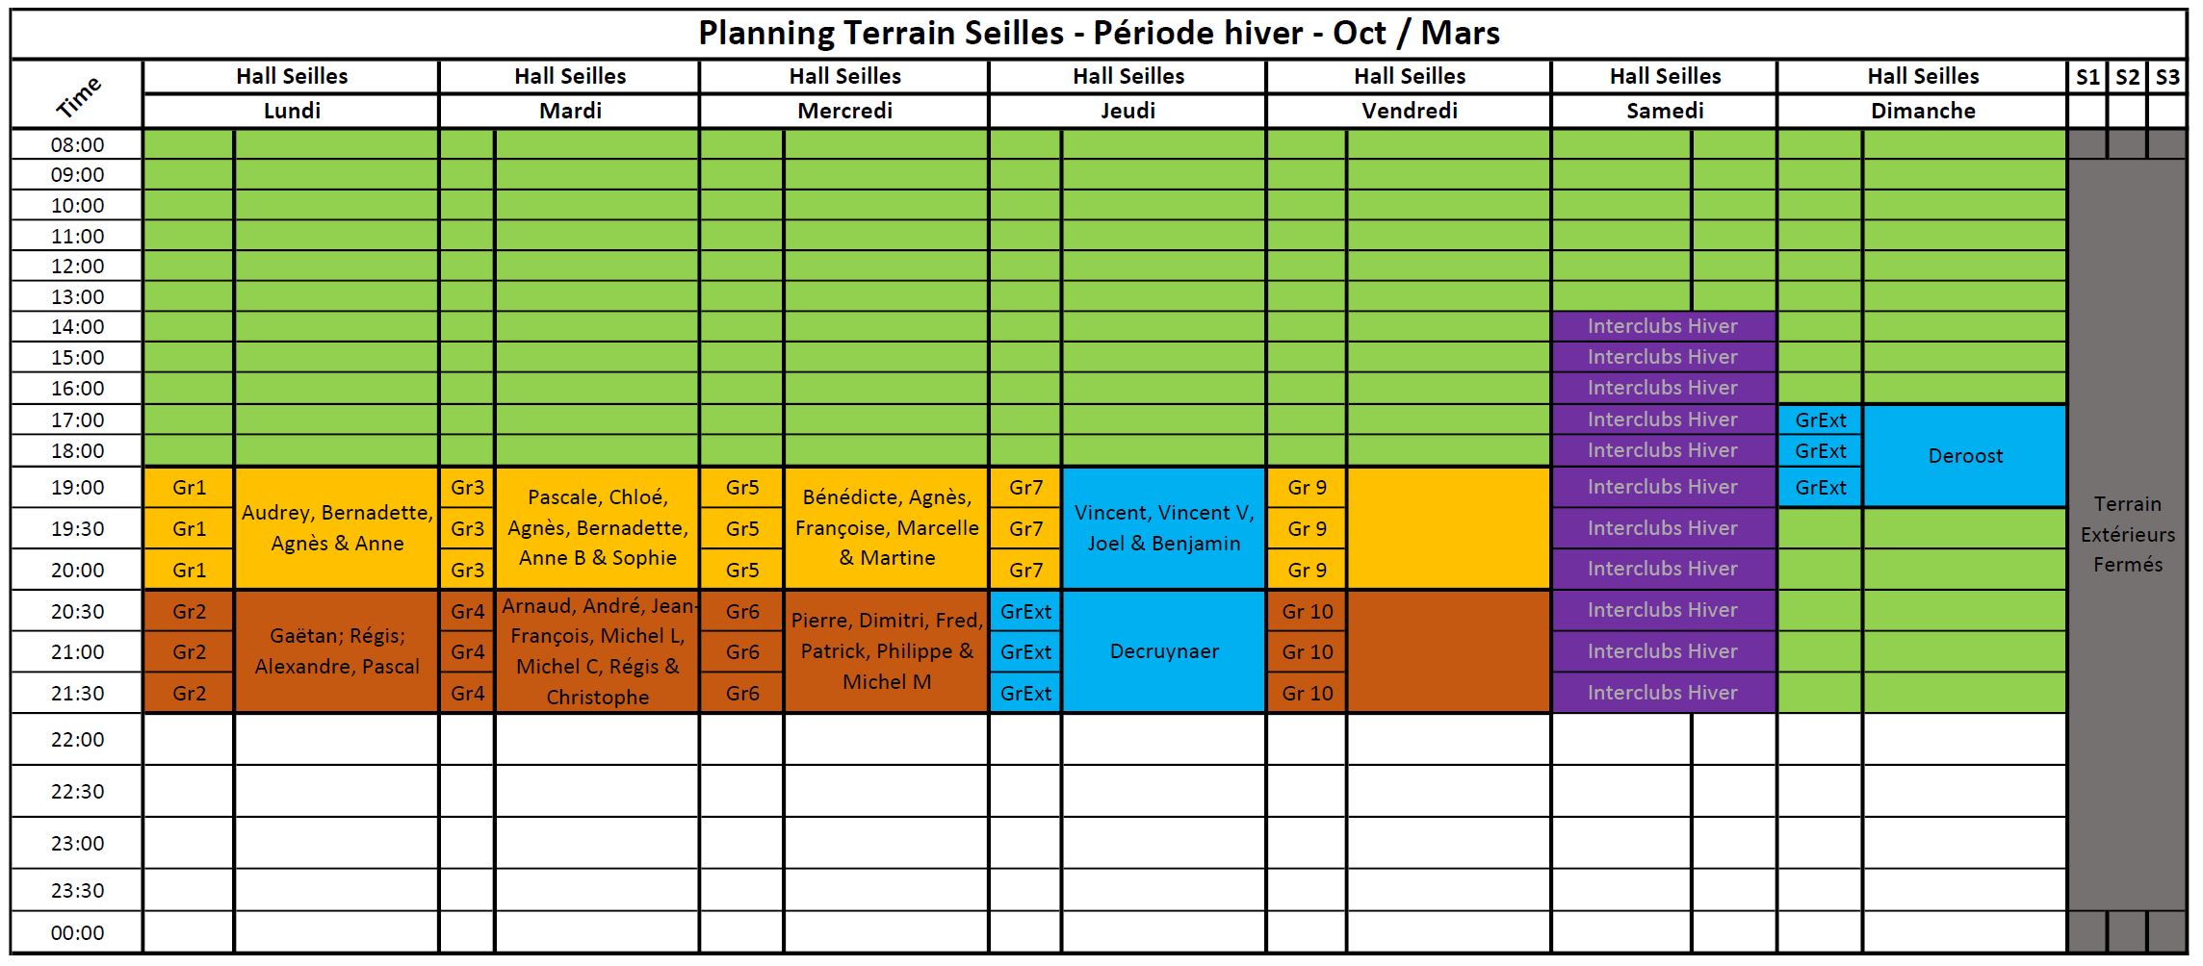
Task: Select the Pierre, Dimitri, Fred, Patrick cell
Action: pyautogui.click(x=887, y=651)
